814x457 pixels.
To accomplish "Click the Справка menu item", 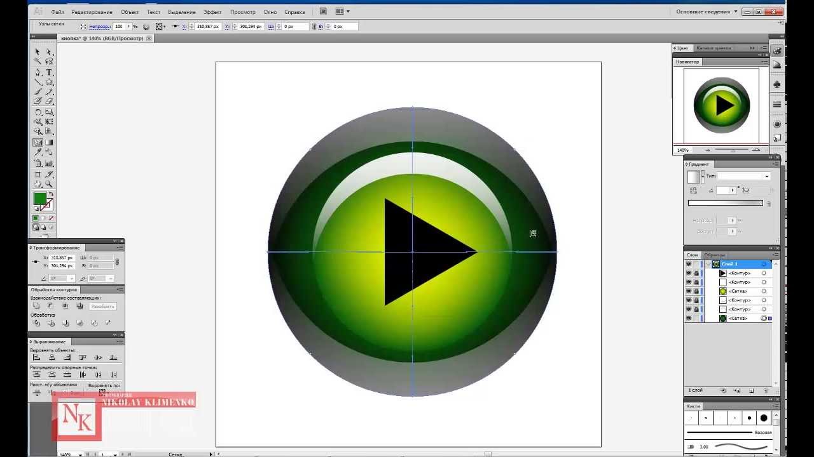I will tap(294, 12).
